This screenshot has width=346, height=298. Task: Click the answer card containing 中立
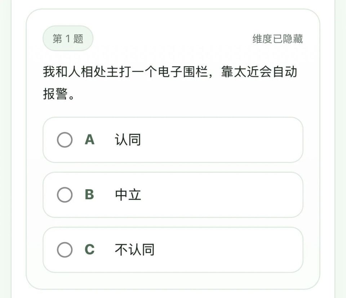pos(173,195)
